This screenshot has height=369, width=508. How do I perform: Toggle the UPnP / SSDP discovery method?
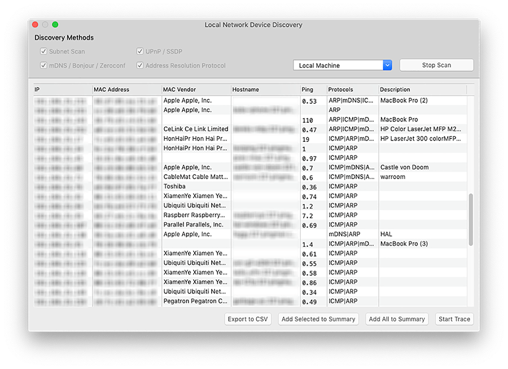[x=139, y=51]
